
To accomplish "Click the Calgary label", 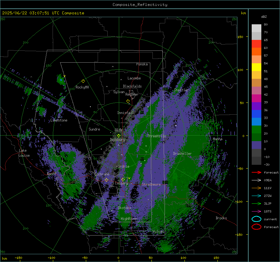I will [x=121, y=183].
